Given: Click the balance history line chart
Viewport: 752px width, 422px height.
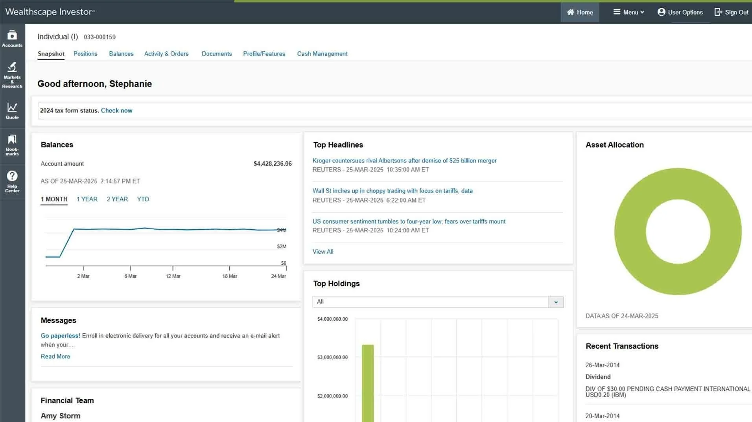Looking at the screenshot, I should click(x=166, y=243).
